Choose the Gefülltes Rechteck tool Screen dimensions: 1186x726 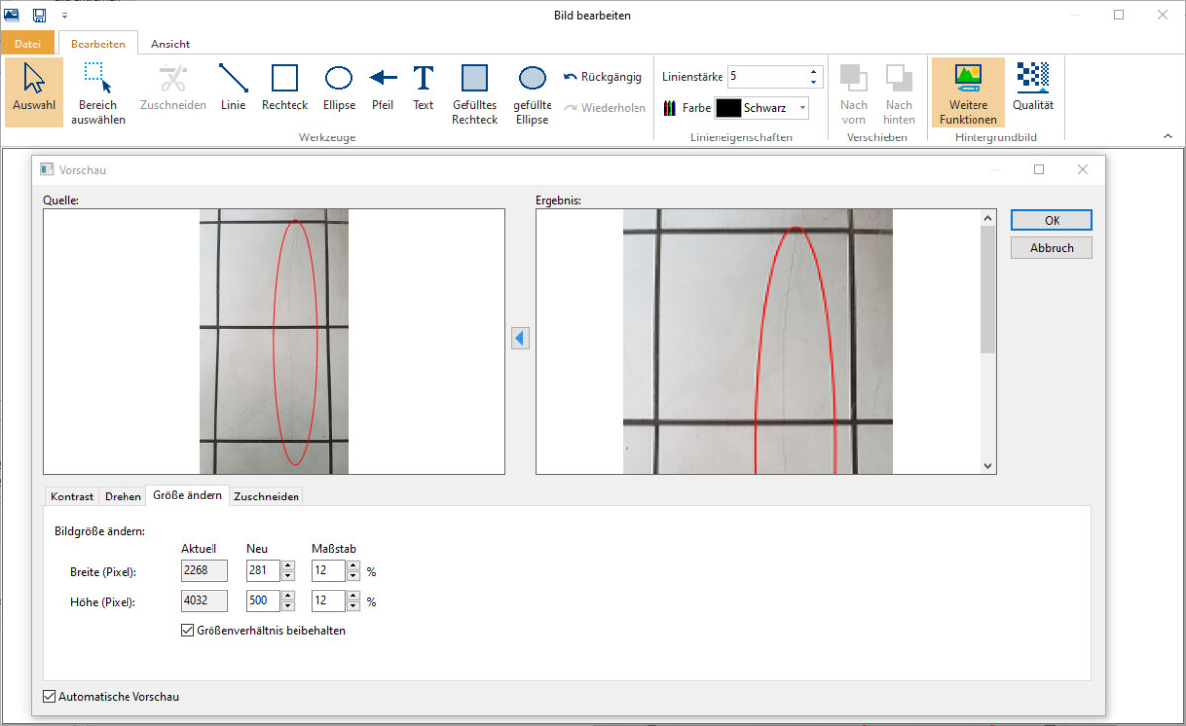point(474,94)
